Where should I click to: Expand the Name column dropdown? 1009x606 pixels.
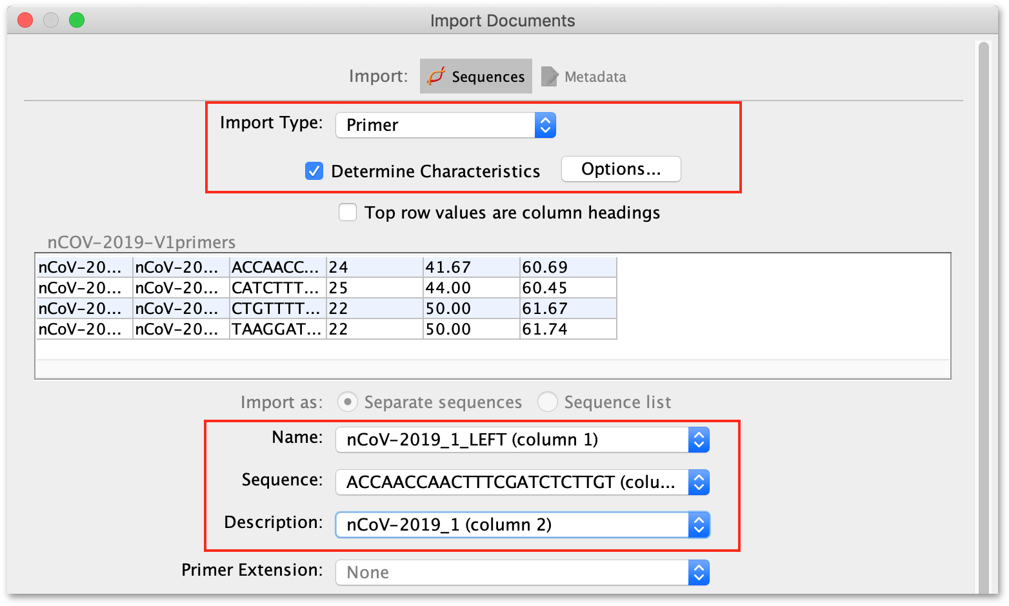click(522, 440)
